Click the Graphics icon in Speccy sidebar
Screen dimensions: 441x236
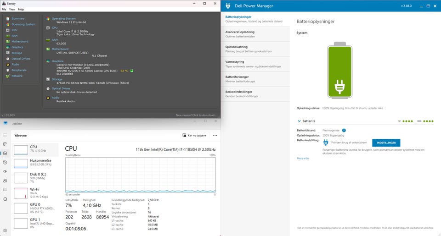[x=8, y=47]
